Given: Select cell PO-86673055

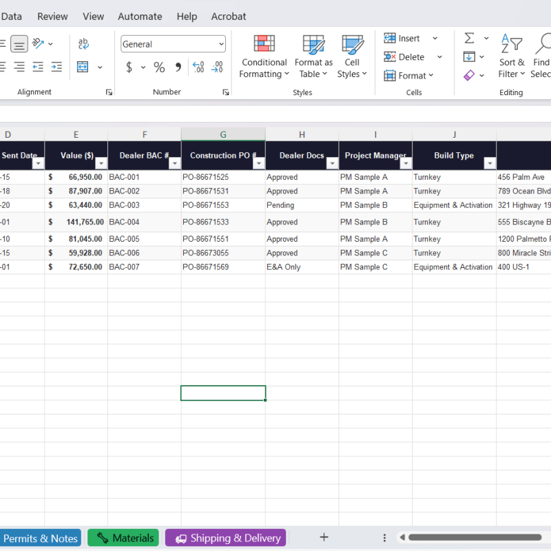Looking at the screenshot, I should [223, 253].
